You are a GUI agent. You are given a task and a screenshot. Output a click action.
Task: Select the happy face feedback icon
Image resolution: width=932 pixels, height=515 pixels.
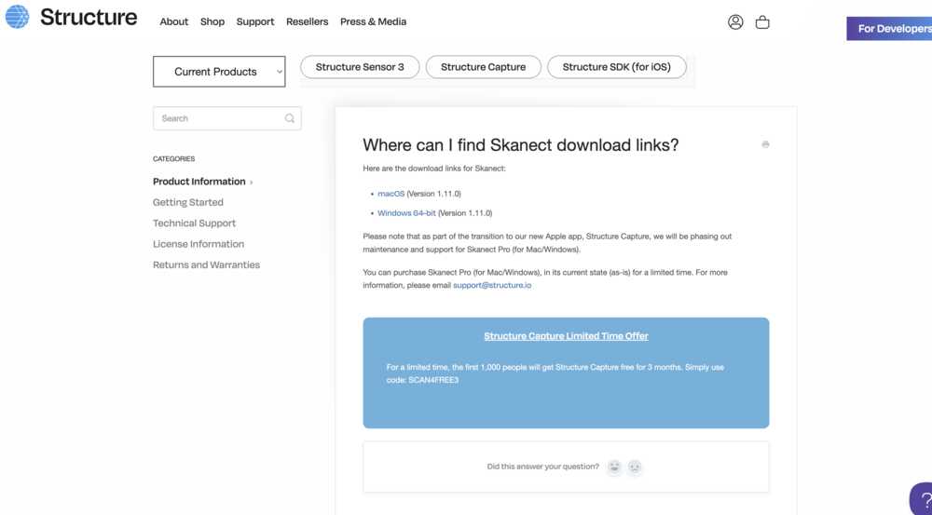click(x=614, y=467)
